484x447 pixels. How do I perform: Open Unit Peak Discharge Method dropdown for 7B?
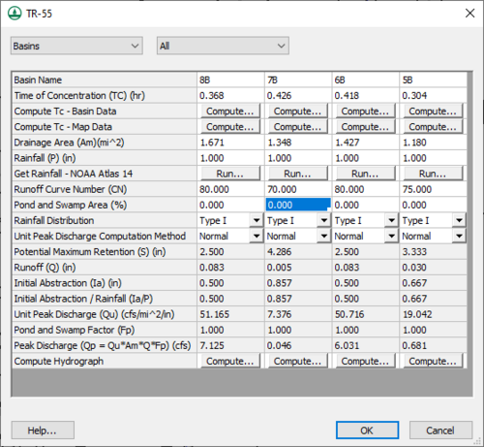tap(324, 236)
